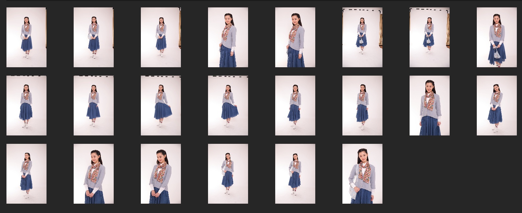Select last bottom-row close-up with white shoulder bag
Screen dimensions: 522x213
pyautogui.click(x=362, y=174)
